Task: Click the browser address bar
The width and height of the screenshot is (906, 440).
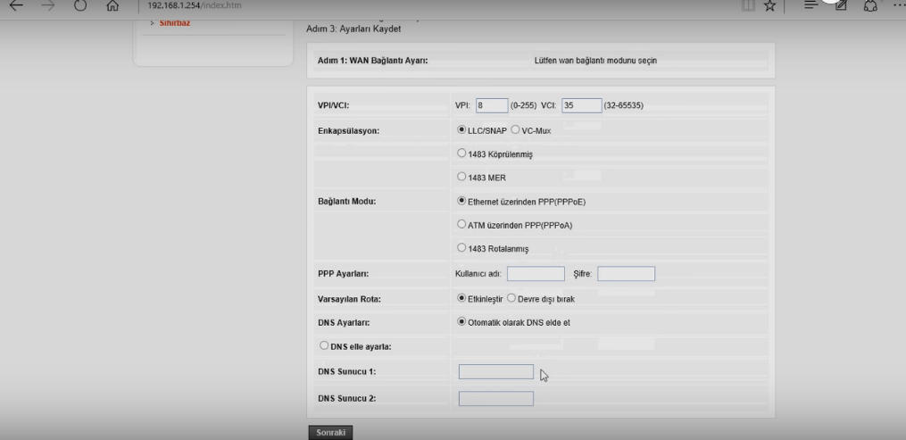Action: 357,8
